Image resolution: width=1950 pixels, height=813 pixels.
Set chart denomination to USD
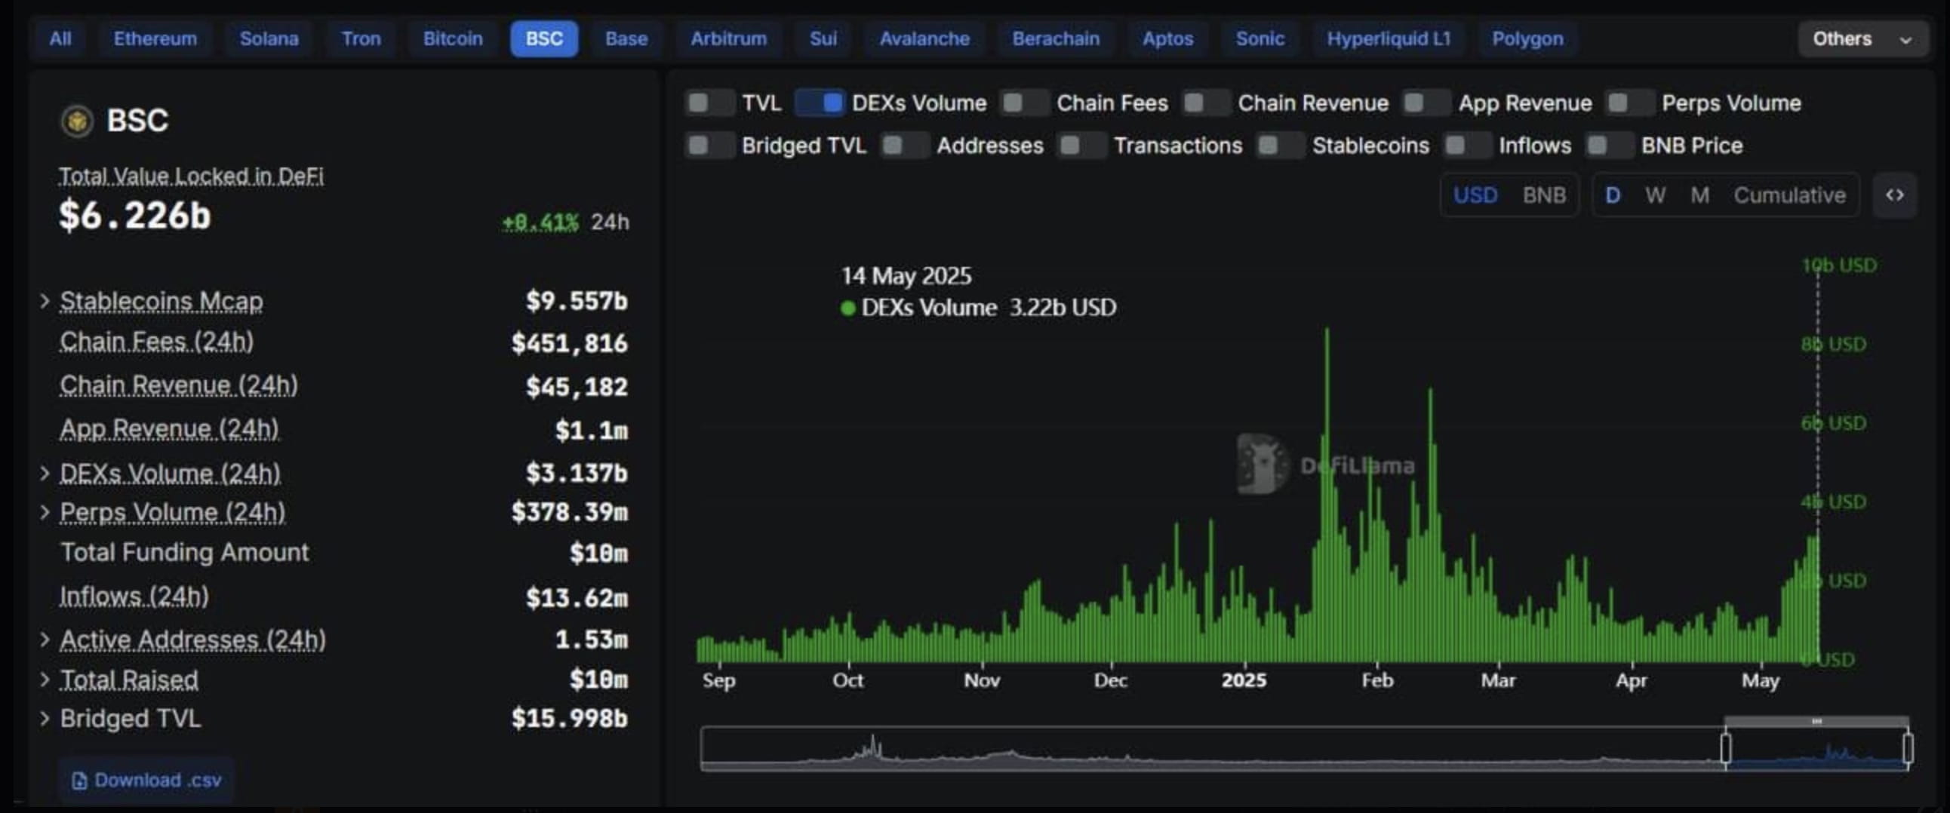click(x=1475, y=195)
